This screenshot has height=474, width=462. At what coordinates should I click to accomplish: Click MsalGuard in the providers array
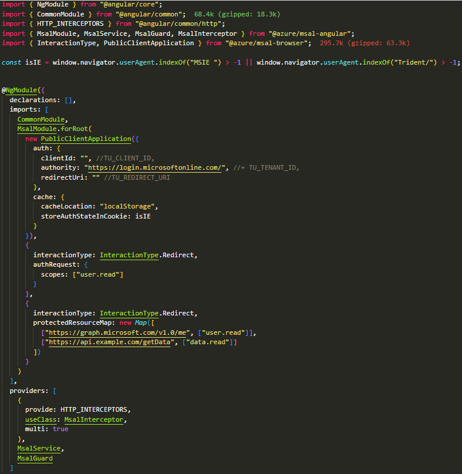click(x=35, y=458)
